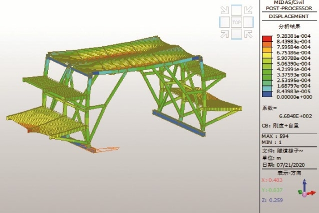This screenshot has width=319, height=213.
Task: Click the blue base beam under right frame
Action: pyautogui.click(x=178, y=123)
